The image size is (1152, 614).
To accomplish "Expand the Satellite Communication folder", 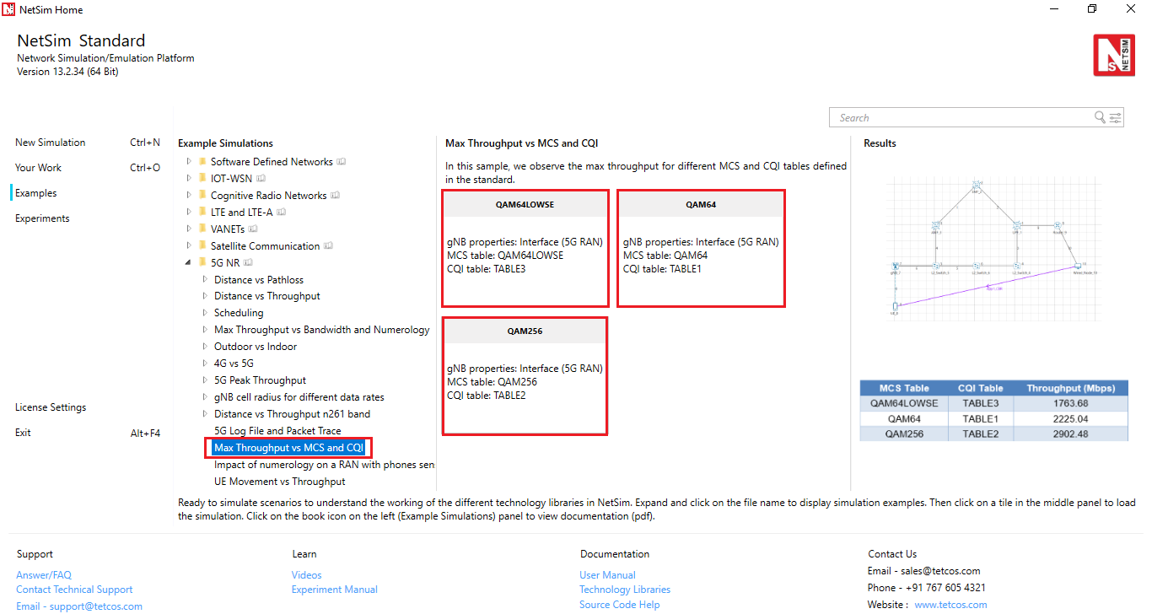I will [x=189, y=246].
